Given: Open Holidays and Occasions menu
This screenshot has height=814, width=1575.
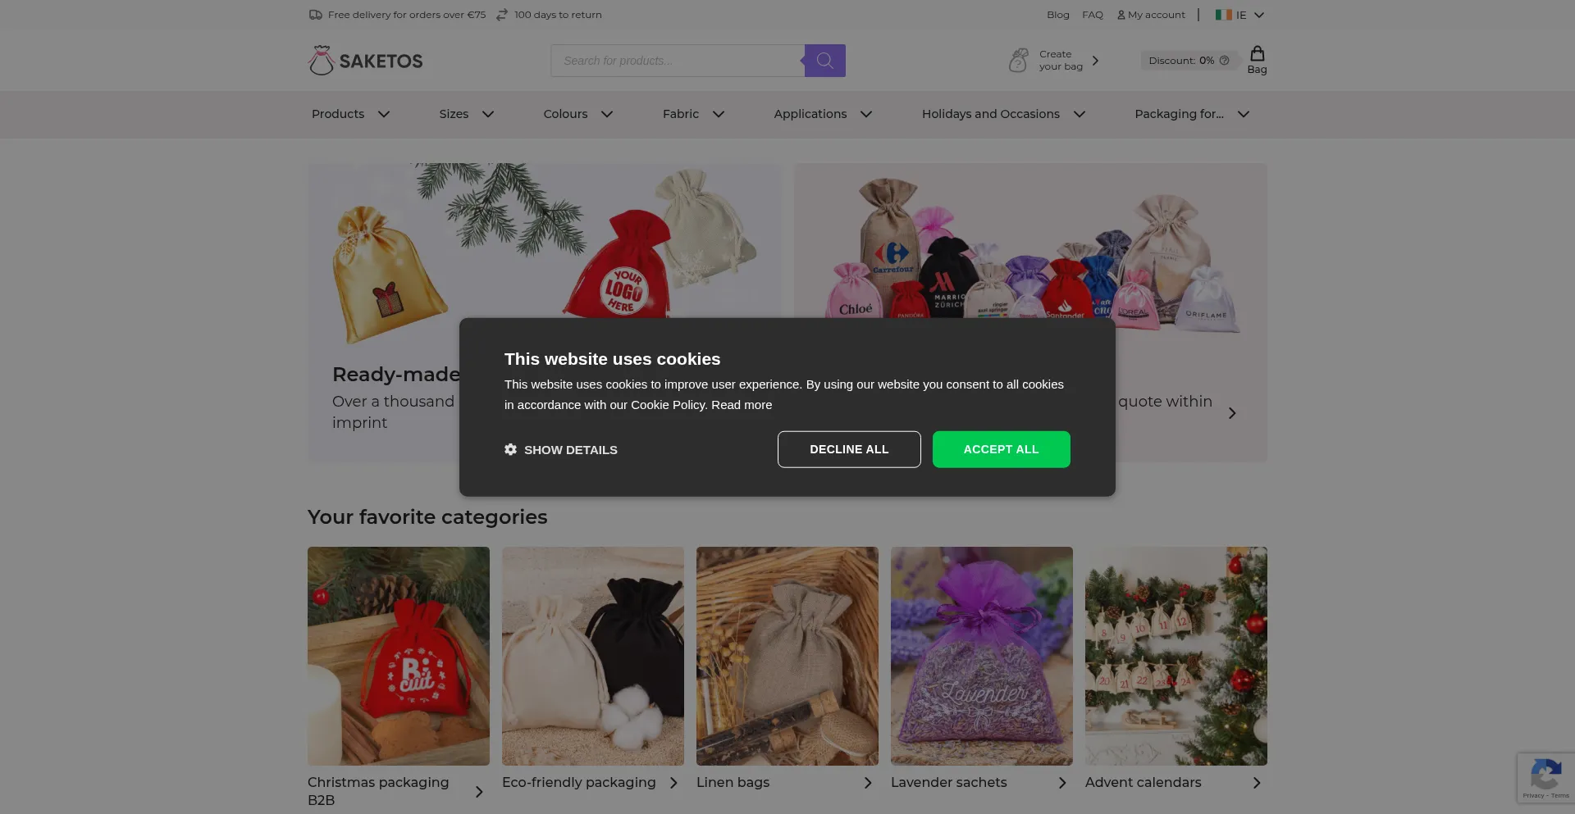Looking at the screenshot, I should point(990,114).
